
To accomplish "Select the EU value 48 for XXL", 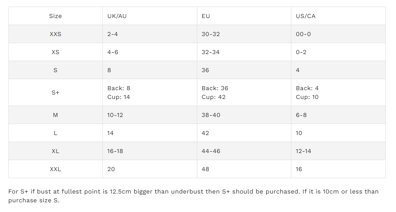I will (205, 169).
